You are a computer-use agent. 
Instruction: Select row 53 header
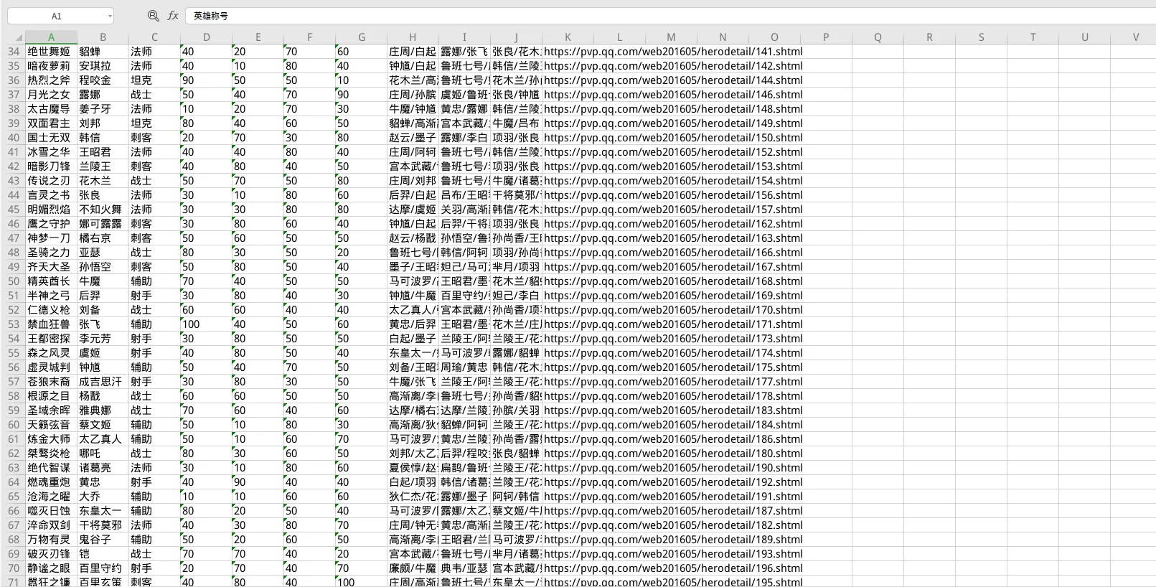tap(13, 324)
